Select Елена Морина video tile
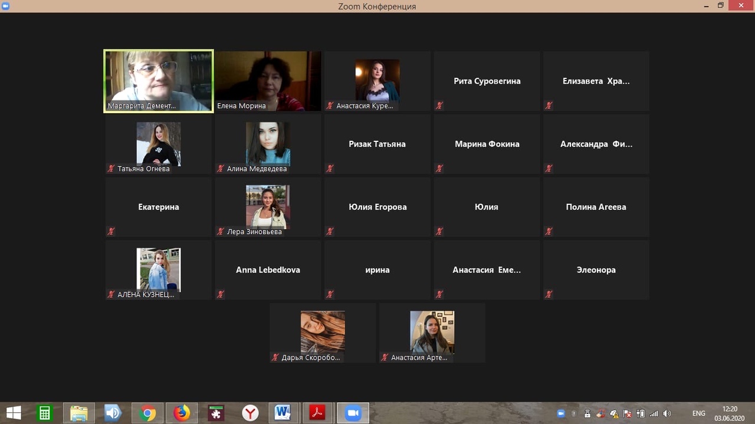 point(268,81)
